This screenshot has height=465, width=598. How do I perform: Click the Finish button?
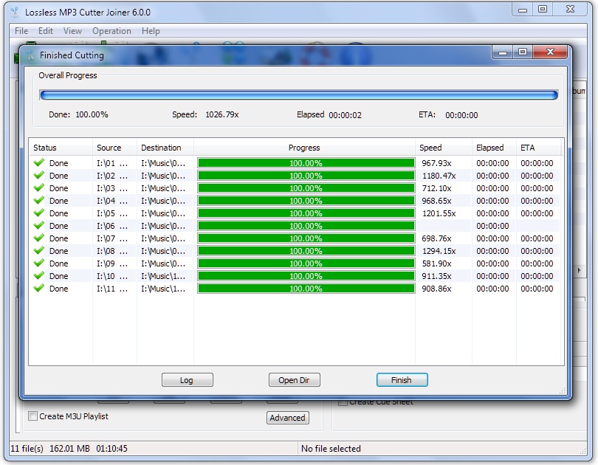point(402,380)
